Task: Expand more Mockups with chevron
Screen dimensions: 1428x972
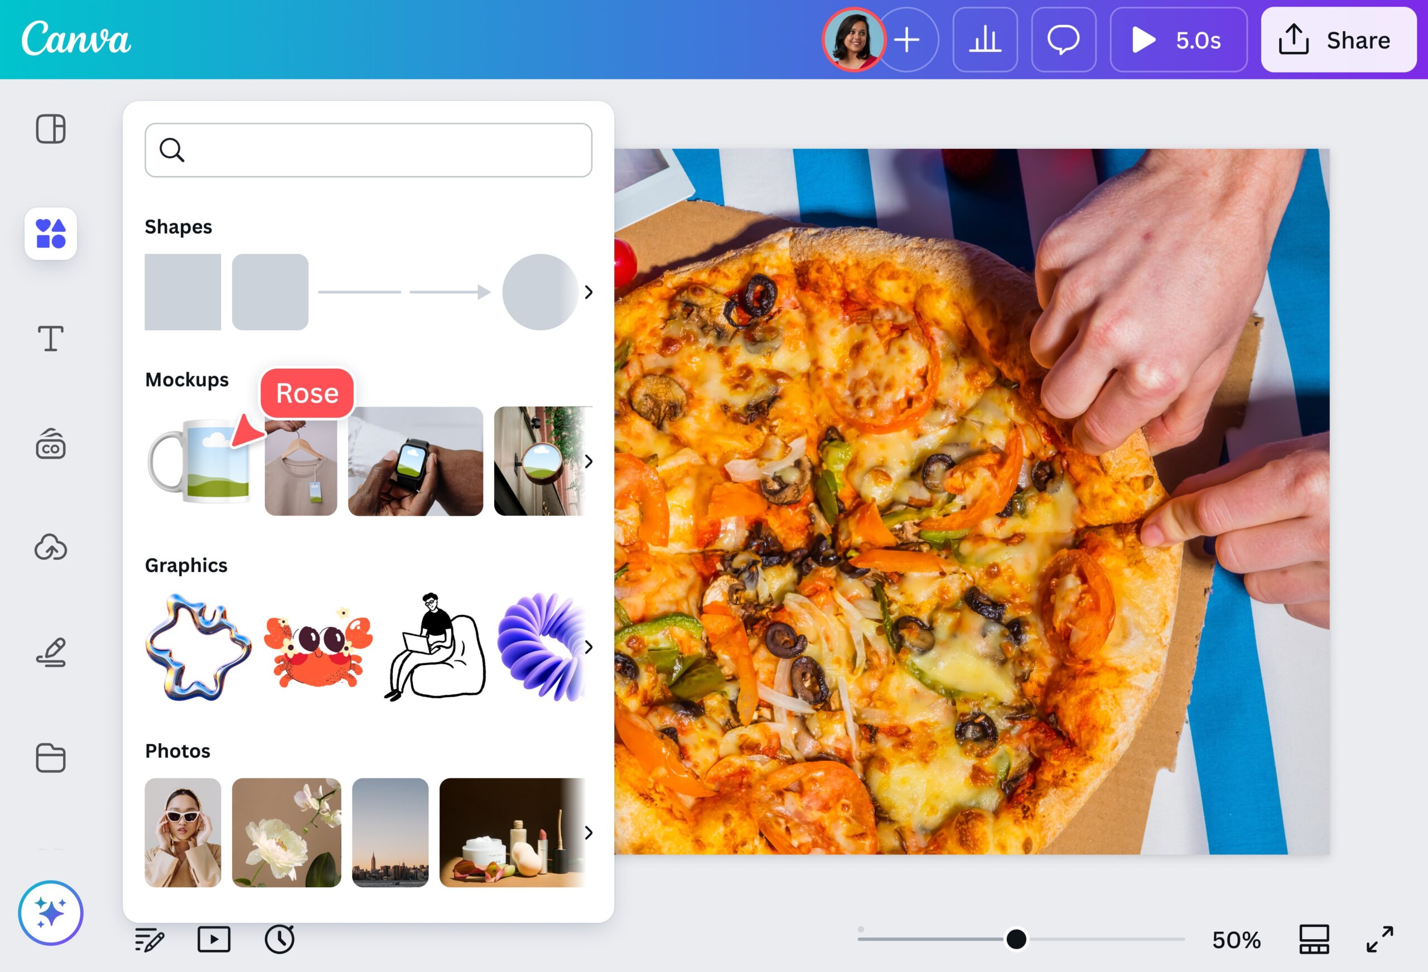Action: coord(588,461)
